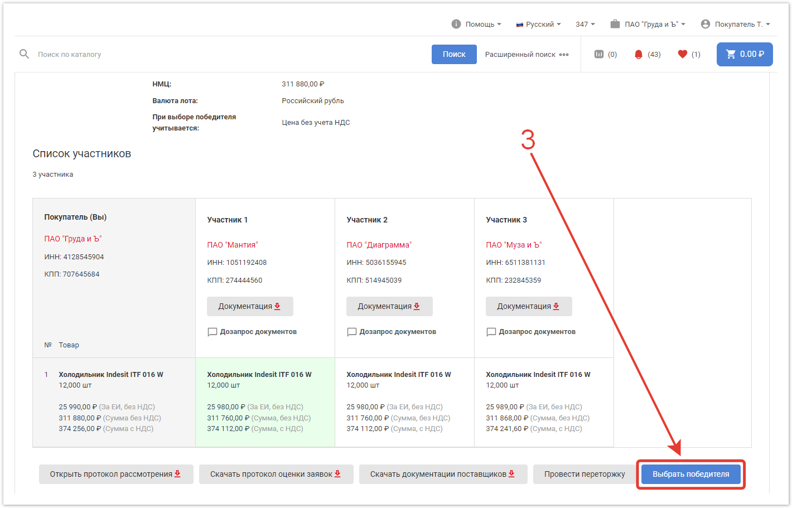Open Расширенный поиск options
The height and width of the screenshot is (508, 792).
(527, 54)
